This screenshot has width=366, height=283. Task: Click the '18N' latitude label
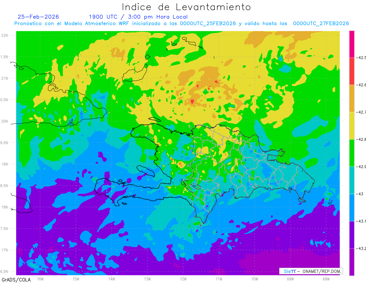coord(5,207)
